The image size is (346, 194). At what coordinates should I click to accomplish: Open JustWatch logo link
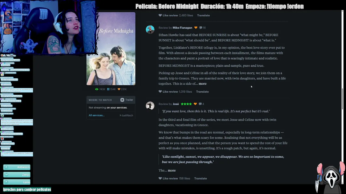pyautogui.click(x=126, y=115)
